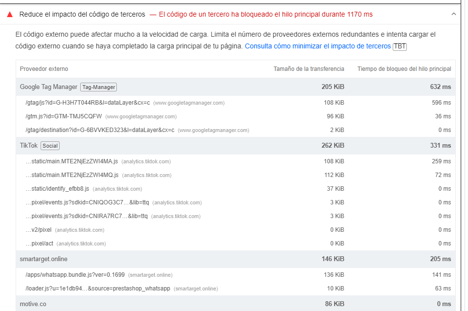Open the /apps/whatsapp.bundle.js link

tap(75, 275)
